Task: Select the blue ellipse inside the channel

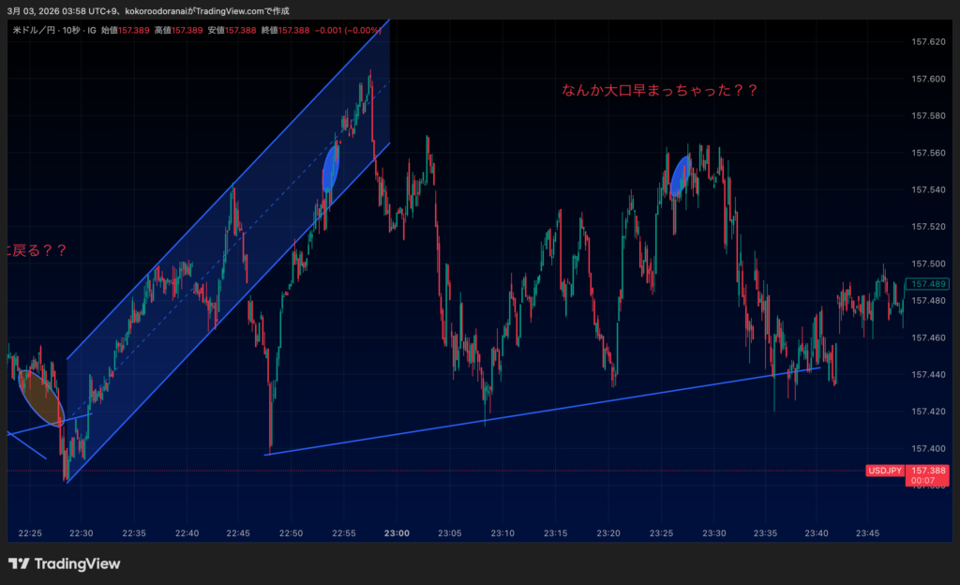Action: pos(331,169)
